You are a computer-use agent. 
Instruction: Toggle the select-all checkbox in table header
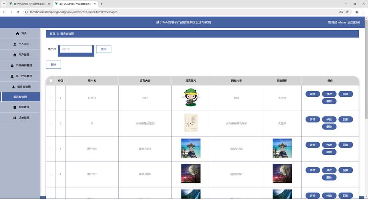point(51,81)
